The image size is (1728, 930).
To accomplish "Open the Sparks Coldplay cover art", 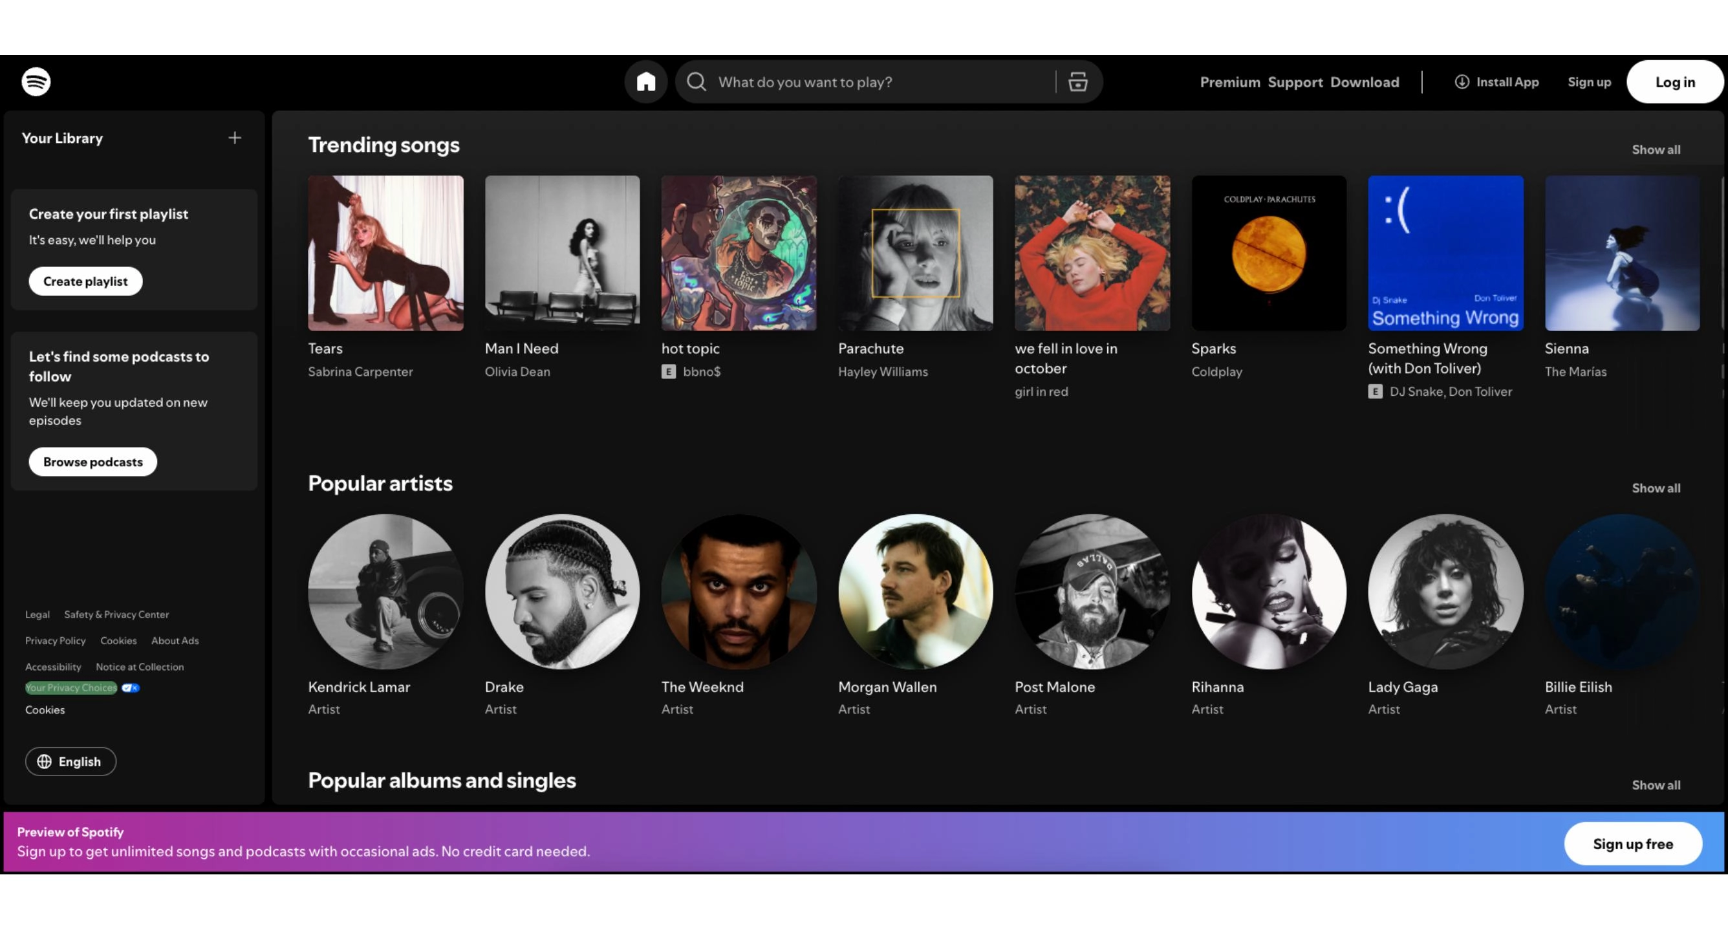I will coord(1268,253).
